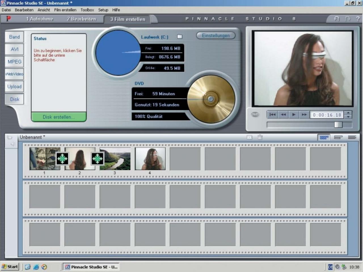Click the undo arrow icon
Screen dimensions: 363x272
(337, 19)
